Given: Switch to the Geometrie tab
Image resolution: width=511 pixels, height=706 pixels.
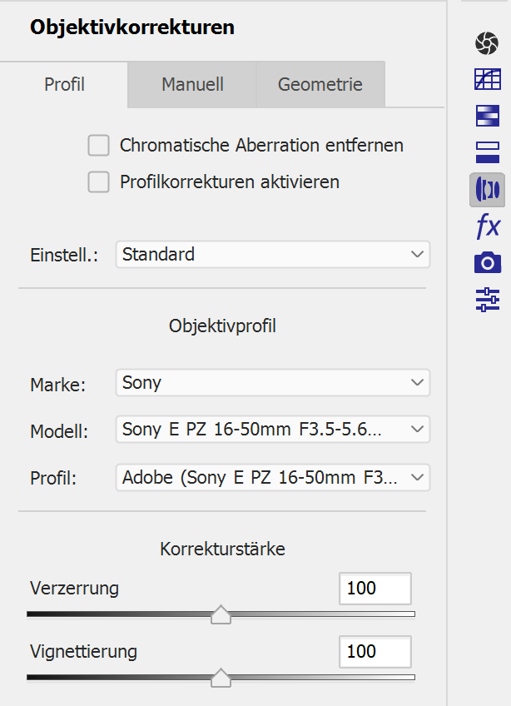Looking at the screenshot, I should click(x=320, y=84).
